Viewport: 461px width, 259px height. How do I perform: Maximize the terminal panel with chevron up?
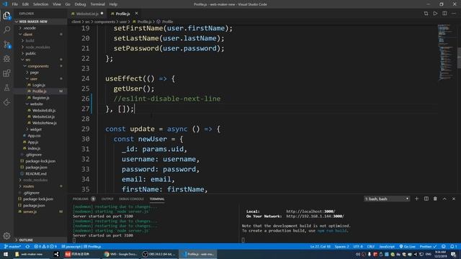444,199
